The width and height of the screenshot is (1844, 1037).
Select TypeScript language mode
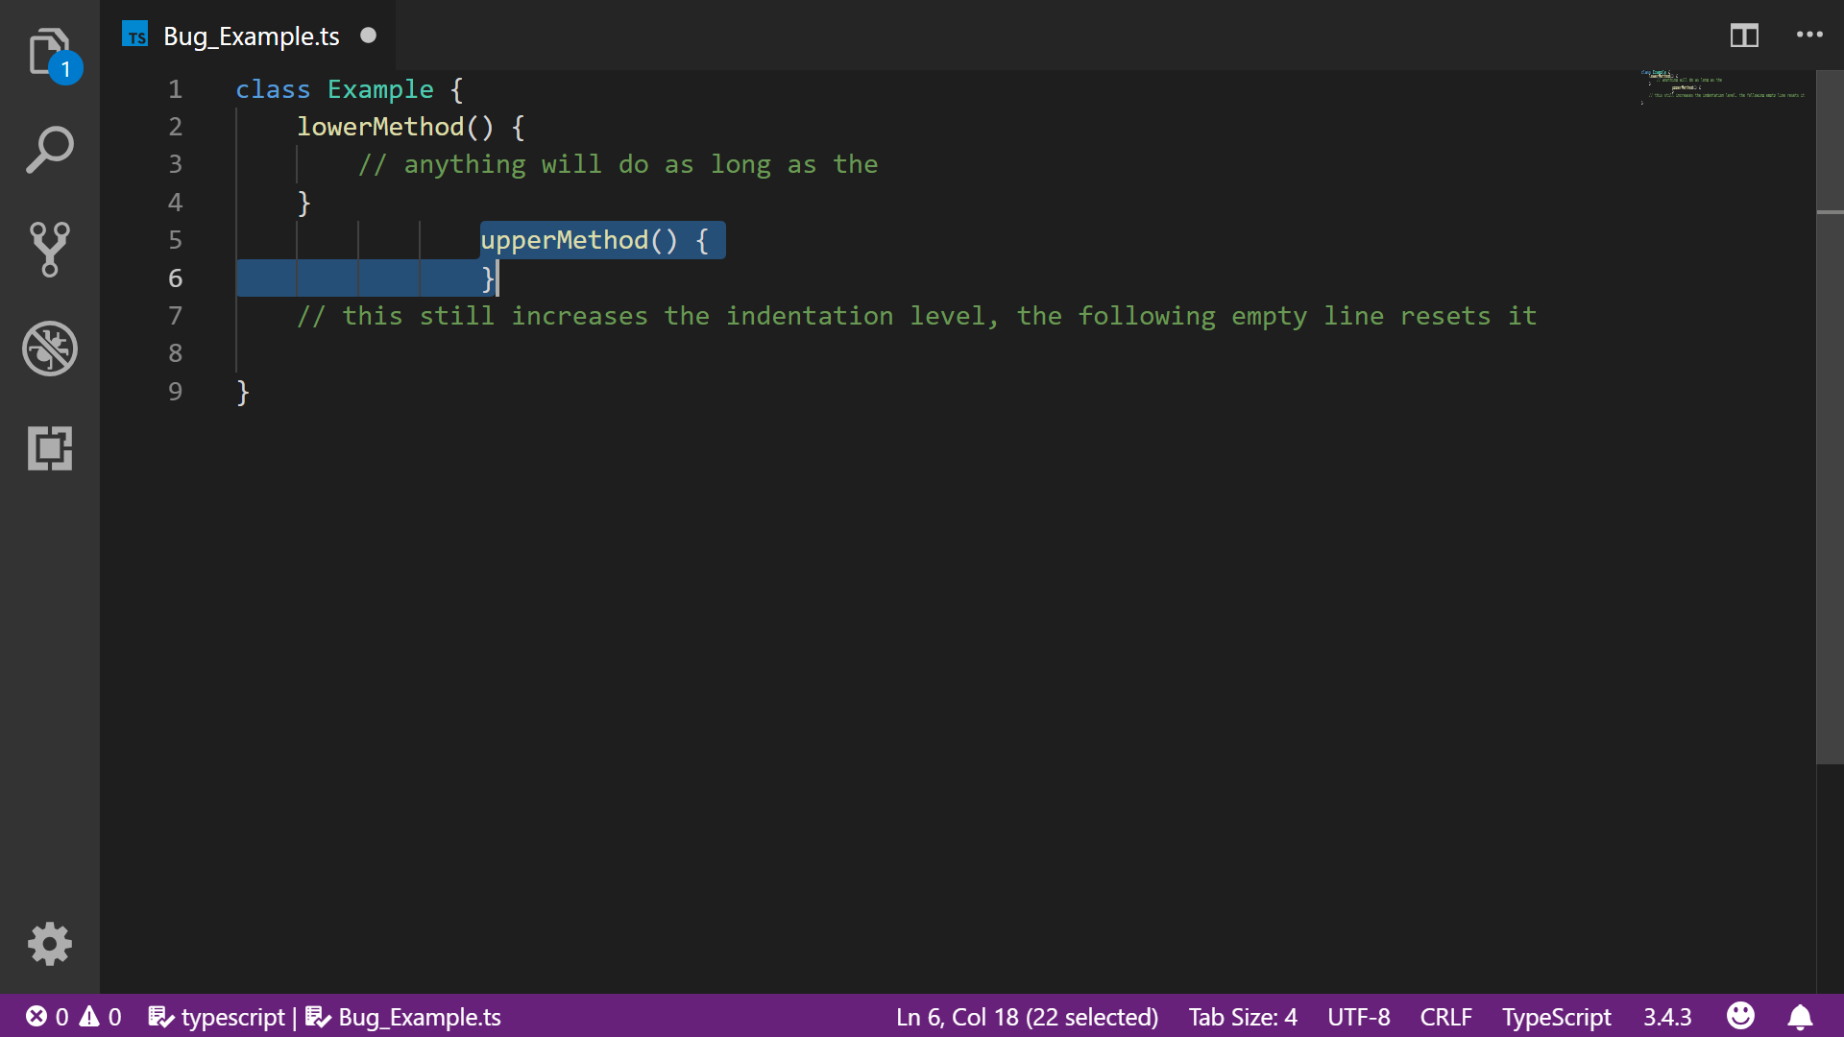coord(1556,1017)
